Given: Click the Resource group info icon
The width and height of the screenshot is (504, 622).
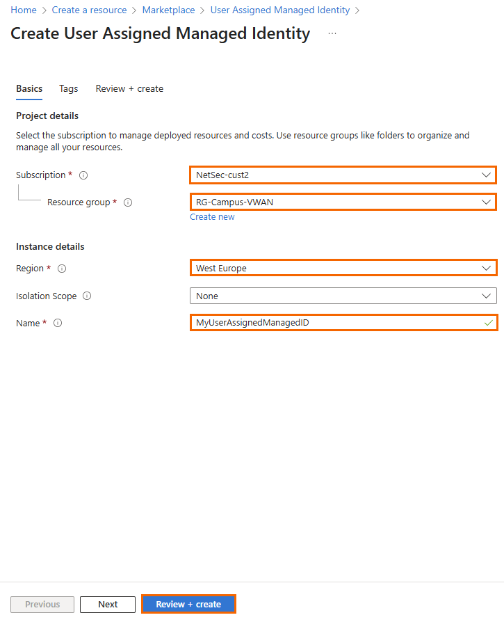Looking at the screenshot, I should (127, 202).
